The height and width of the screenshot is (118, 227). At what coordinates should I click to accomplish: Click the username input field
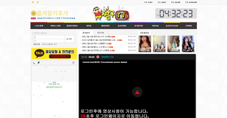(49, 37)
